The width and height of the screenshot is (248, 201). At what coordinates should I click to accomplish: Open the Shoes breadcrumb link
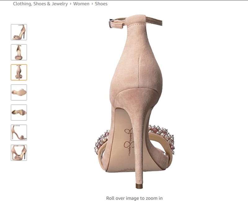click(x=101, y=4)
